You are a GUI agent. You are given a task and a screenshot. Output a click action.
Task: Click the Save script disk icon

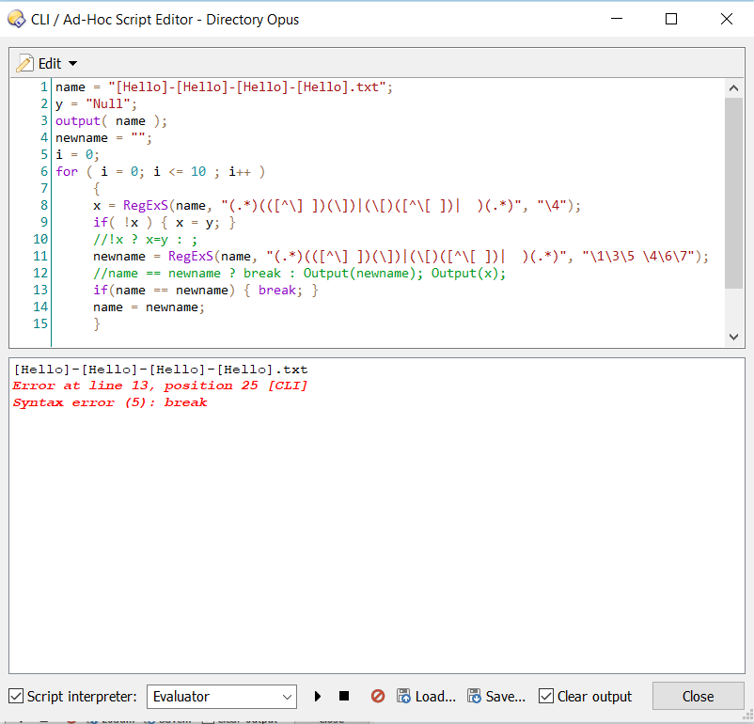click(473, 697)
